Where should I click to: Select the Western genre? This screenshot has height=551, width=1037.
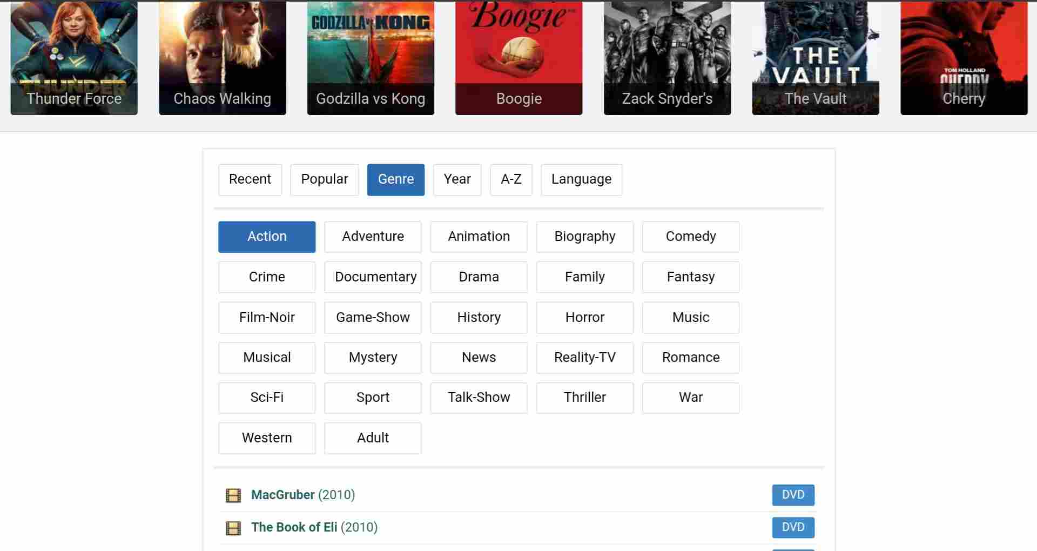click(267, 438)
